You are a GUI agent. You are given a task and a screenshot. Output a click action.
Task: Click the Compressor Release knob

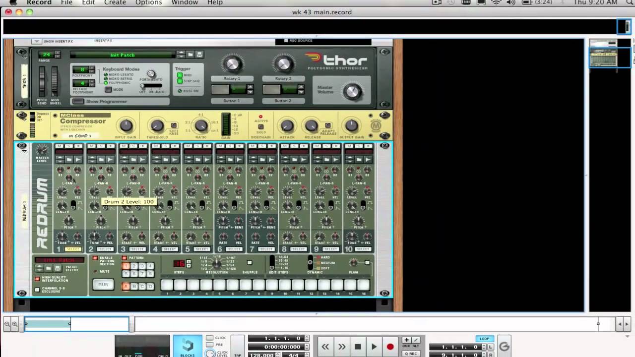(311, 126)
